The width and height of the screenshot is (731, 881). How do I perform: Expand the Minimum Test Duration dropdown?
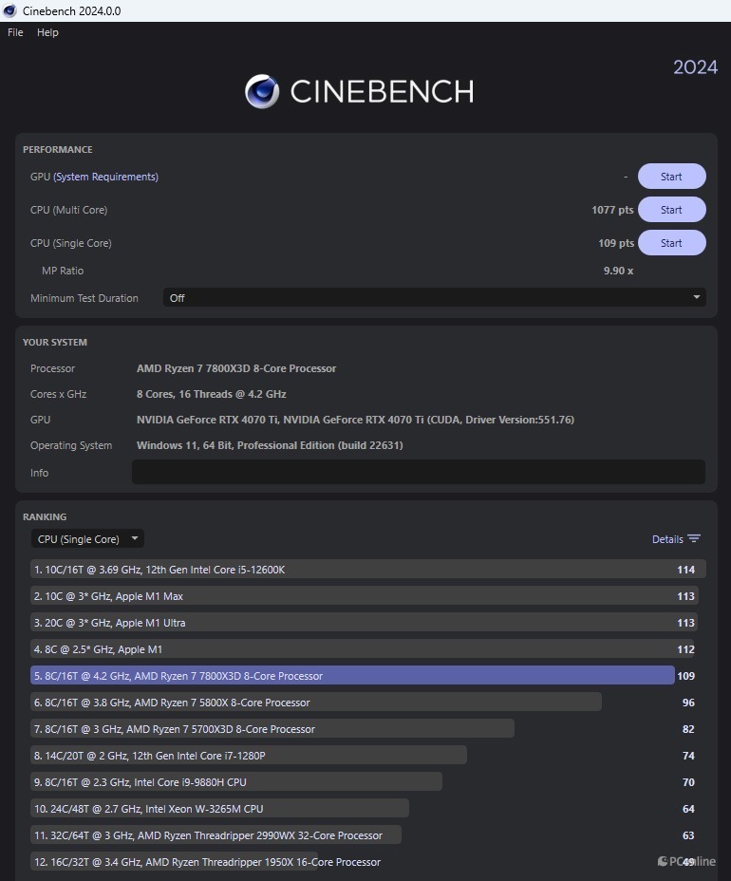[x=434, y=298]
